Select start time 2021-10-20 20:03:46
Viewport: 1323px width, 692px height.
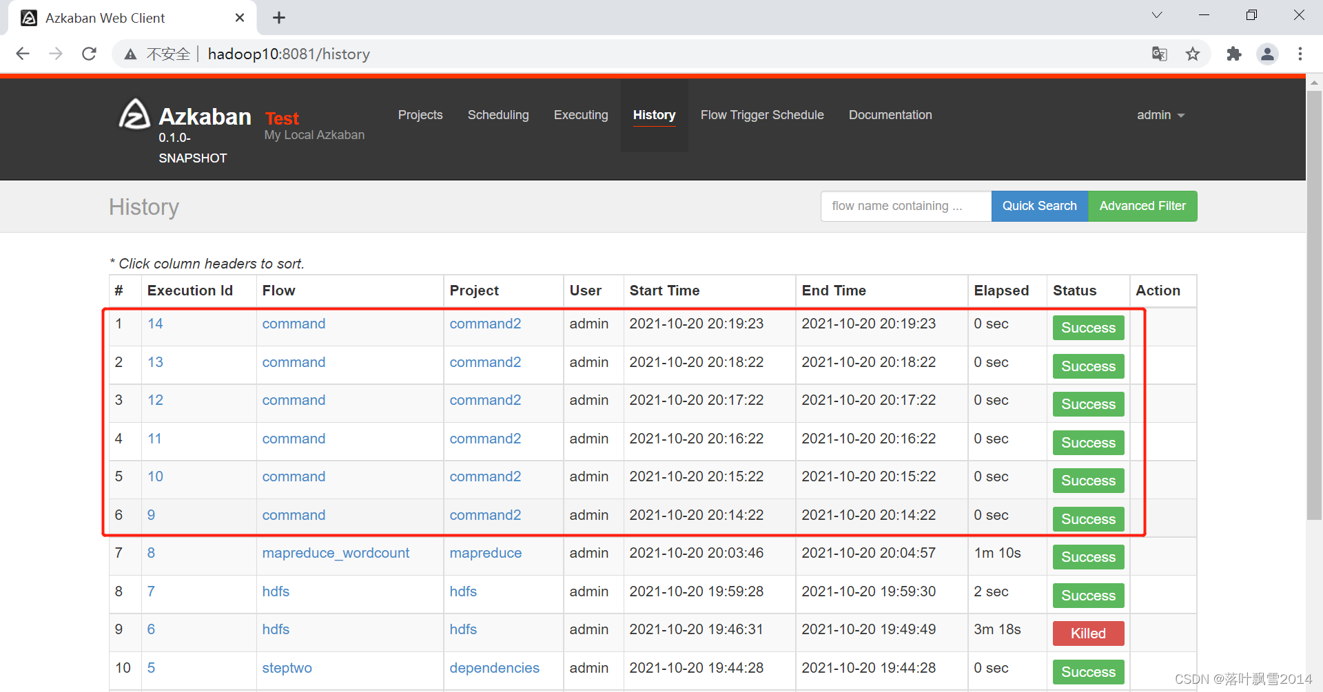(x=696, y=553)
